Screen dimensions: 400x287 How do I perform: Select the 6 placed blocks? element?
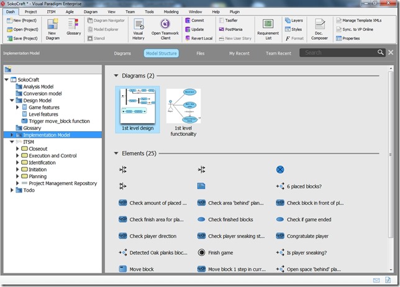point(299,186)
